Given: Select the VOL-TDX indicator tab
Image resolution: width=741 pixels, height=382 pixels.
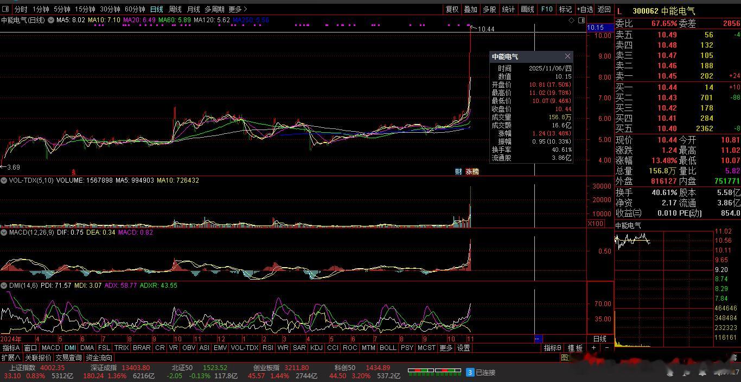Looking at the screenshot, I should point(244,348).
